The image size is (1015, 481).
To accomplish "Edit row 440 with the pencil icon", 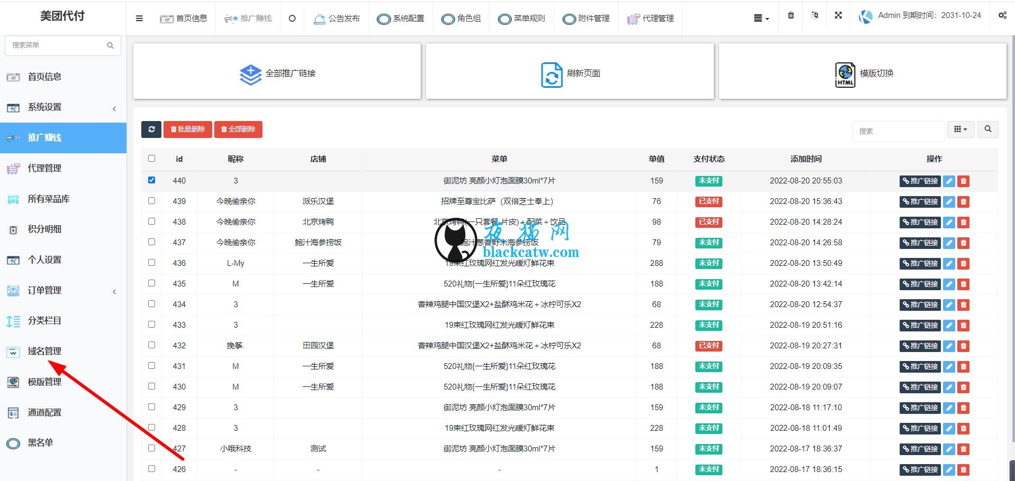I will 949,181.
